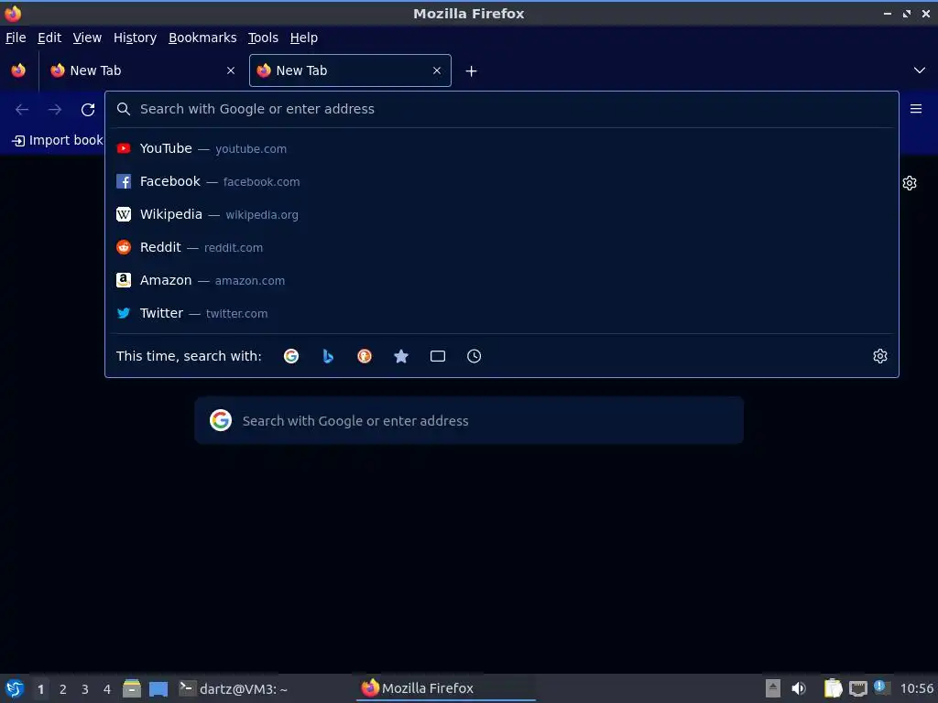
Task: Open the system start menu icon
Action: [15, 688]
